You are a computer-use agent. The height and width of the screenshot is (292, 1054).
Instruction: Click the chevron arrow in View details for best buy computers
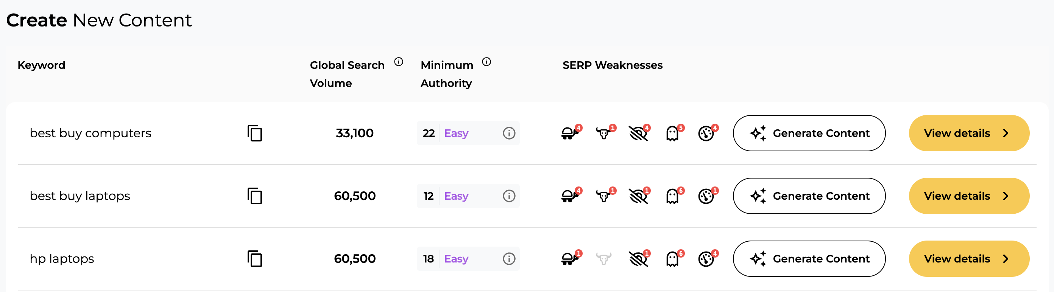[x=1007, y=133]
